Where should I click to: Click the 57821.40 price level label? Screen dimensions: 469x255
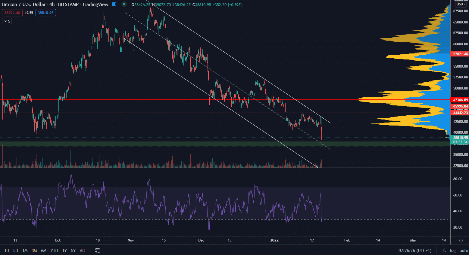tap(460, 54)
